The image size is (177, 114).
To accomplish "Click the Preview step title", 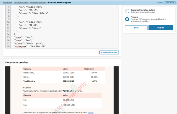I will pos(134,17).
